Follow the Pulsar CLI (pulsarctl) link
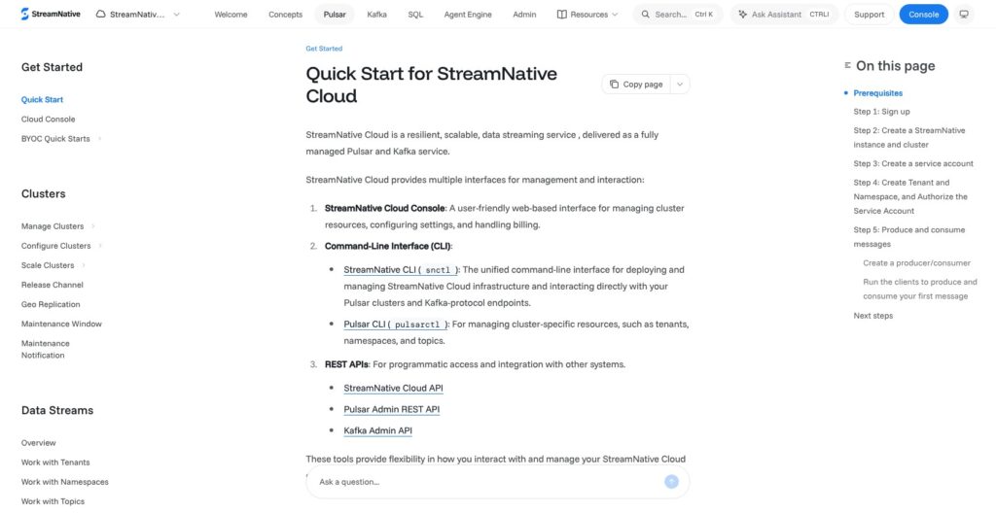The height and width of the screenshot is (513, 996). coord(396,325)
